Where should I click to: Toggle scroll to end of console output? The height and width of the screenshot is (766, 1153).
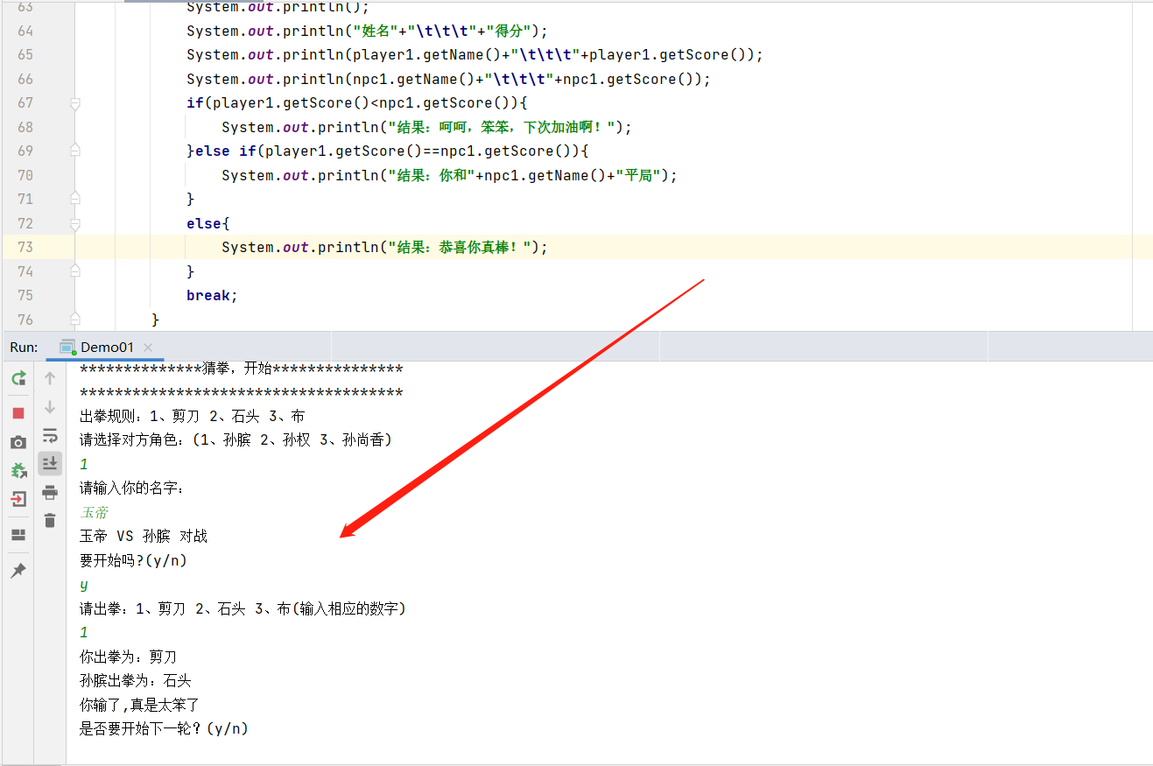click(50, 463)
